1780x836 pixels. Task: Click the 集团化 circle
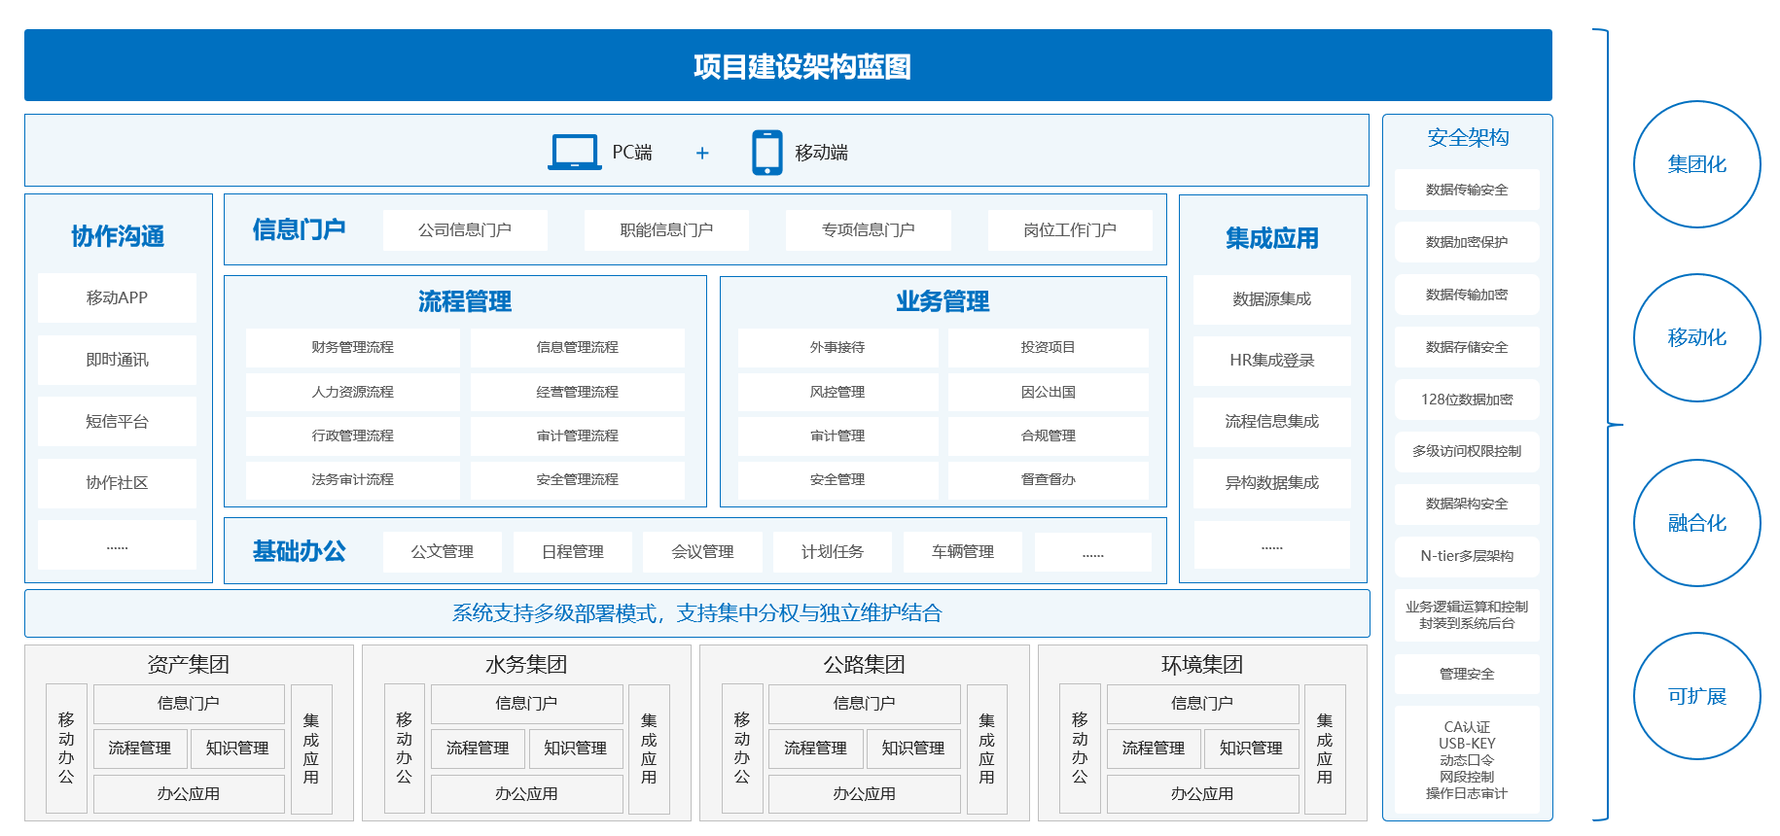click(x=1697, y=164)
